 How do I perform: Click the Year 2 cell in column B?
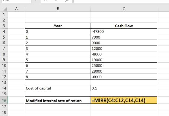(x=58, y=43)
